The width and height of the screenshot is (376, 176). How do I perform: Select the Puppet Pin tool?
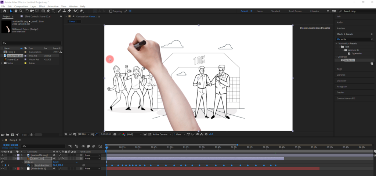coord(81,11)
